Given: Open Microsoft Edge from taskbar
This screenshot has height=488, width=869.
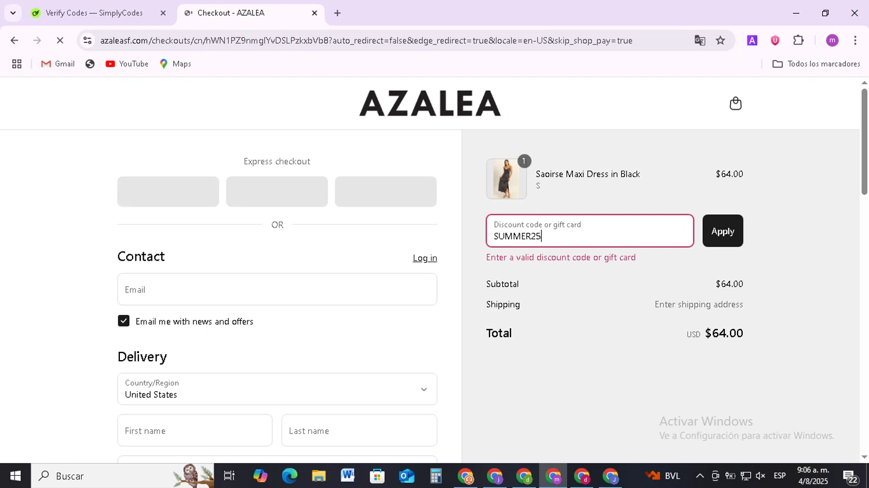Looking at the screenshot, I should [289, 476].
